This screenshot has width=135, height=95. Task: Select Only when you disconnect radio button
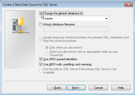47,47
